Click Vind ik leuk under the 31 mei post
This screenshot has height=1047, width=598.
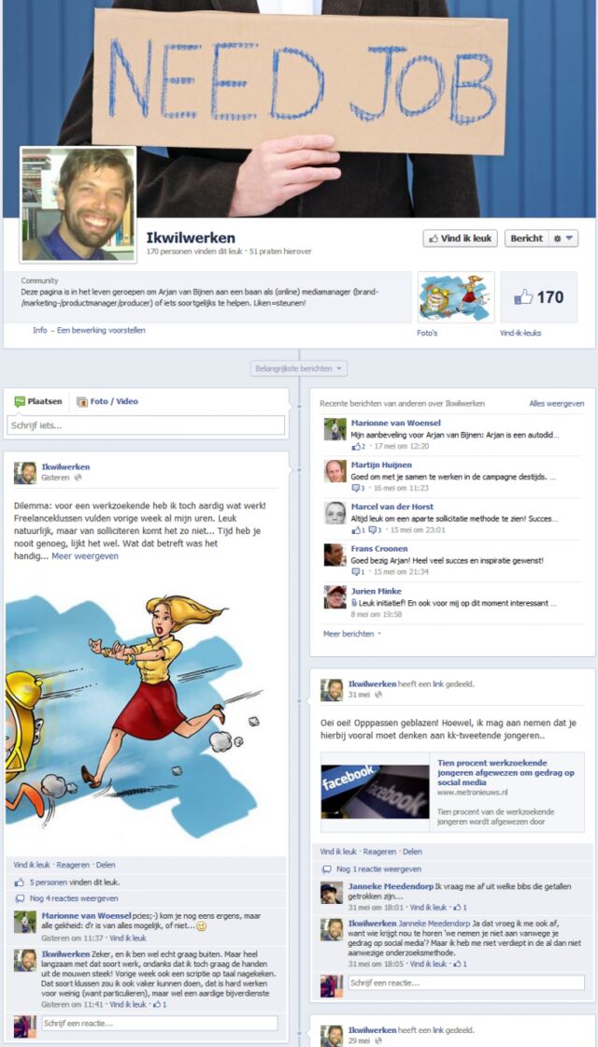pos(338,852)
